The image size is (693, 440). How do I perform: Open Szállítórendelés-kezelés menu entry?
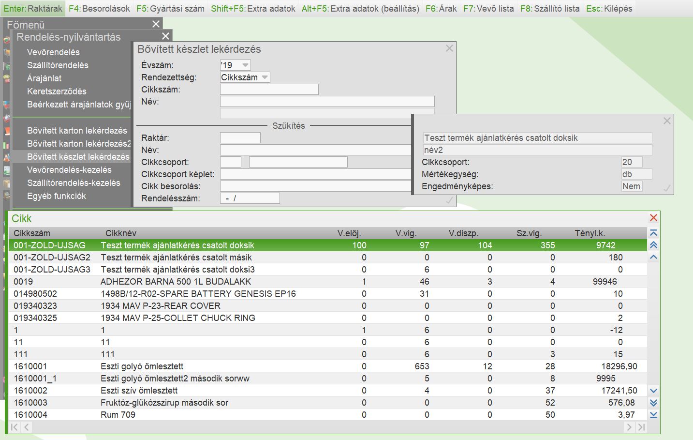pos(74,183)
